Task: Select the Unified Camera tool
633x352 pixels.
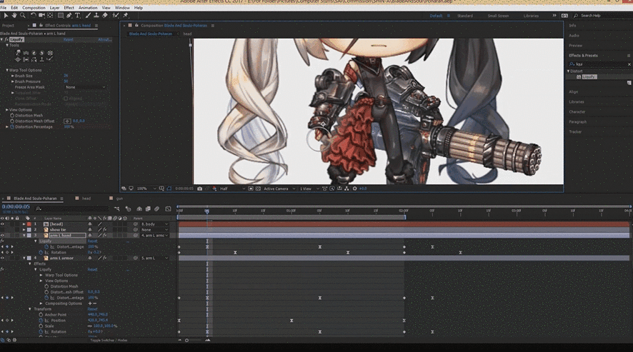Action: point(41,15)
